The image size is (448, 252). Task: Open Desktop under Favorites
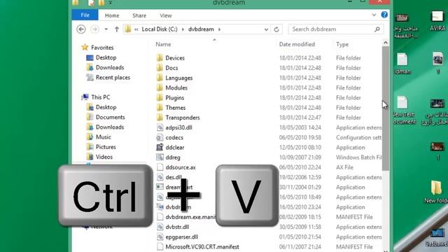tap(106, 57)
